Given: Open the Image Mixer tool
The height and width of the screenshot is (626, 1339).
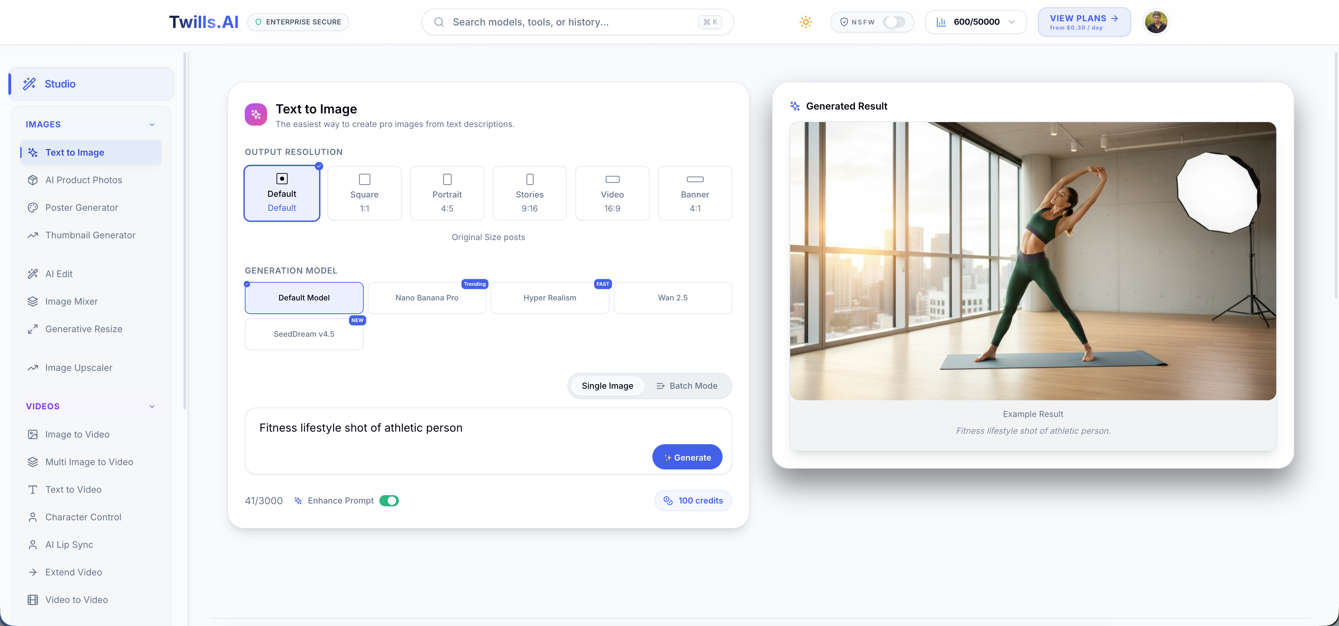Looking at the screenshot, I should tap(71, 301).
